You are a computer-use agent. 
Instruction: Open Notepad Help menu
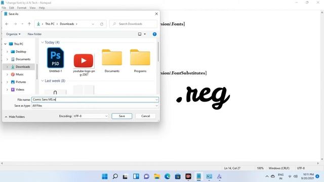coord(42,8)
